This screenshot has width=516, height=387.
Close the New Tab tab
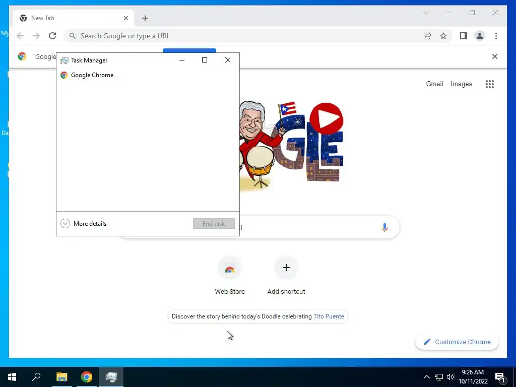pyautogui.click(x=125, y=18)
